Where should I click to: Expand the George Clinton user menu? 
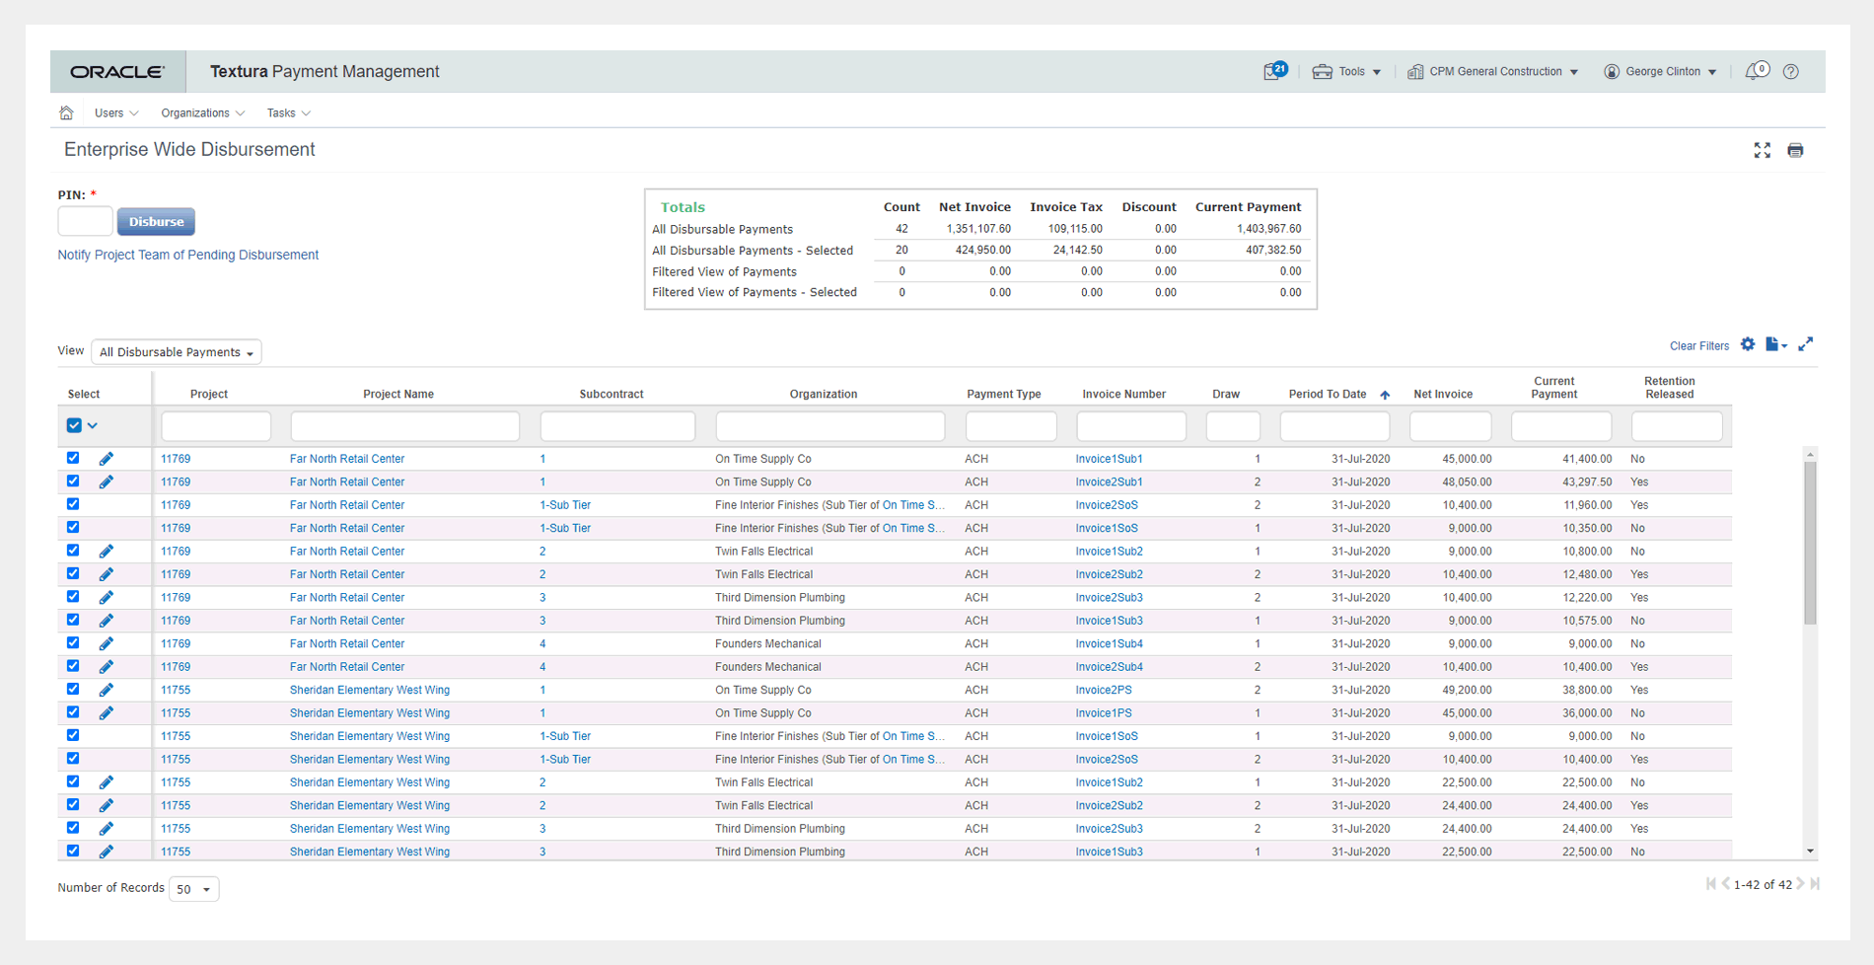(1661, 71)
